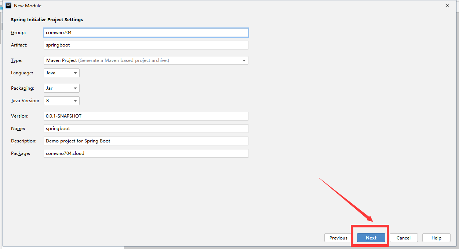Open the Type Maven Project dropdown

tap(146, 60)
